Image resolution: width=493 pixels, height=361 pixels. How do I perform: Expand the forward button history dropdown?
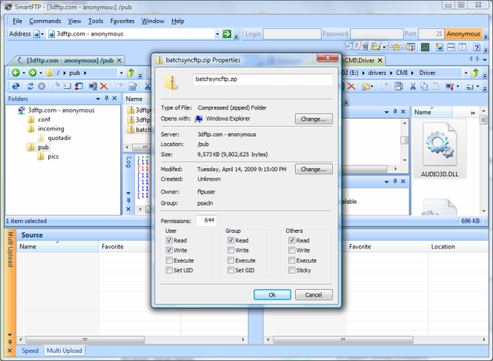click(x=41, y=73)
